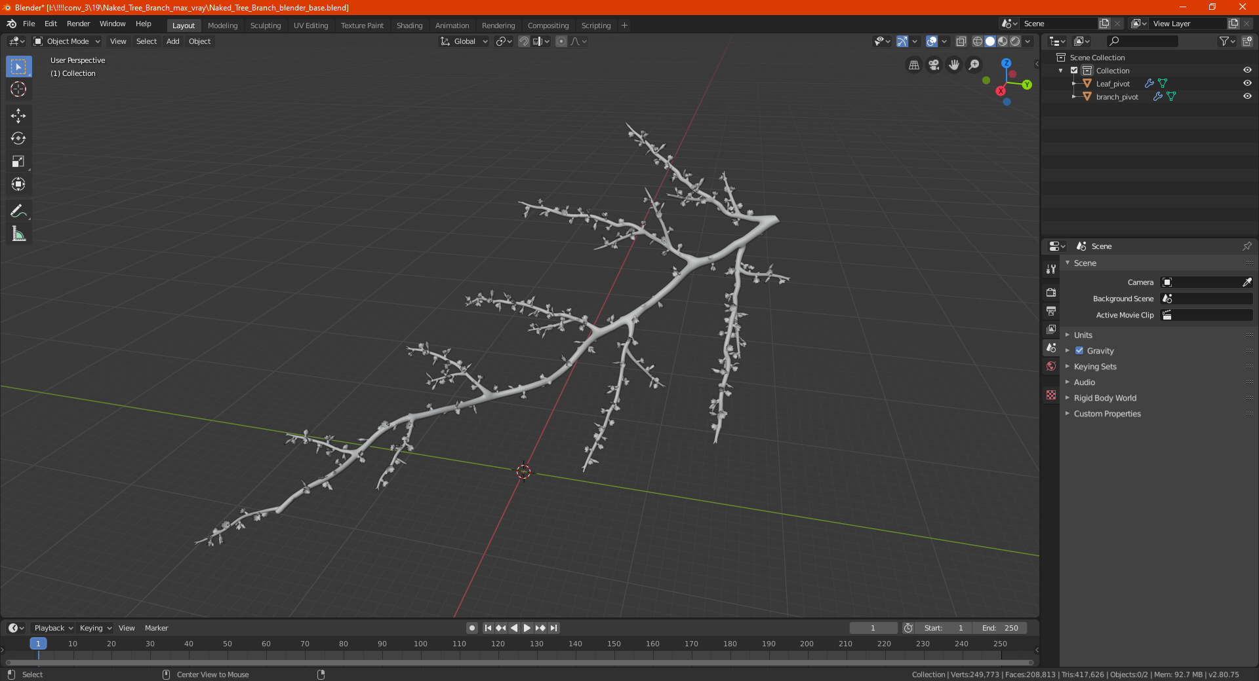
Task: Click the pan view hand icon
Action: pyautogui.click(x=954, y=65)
